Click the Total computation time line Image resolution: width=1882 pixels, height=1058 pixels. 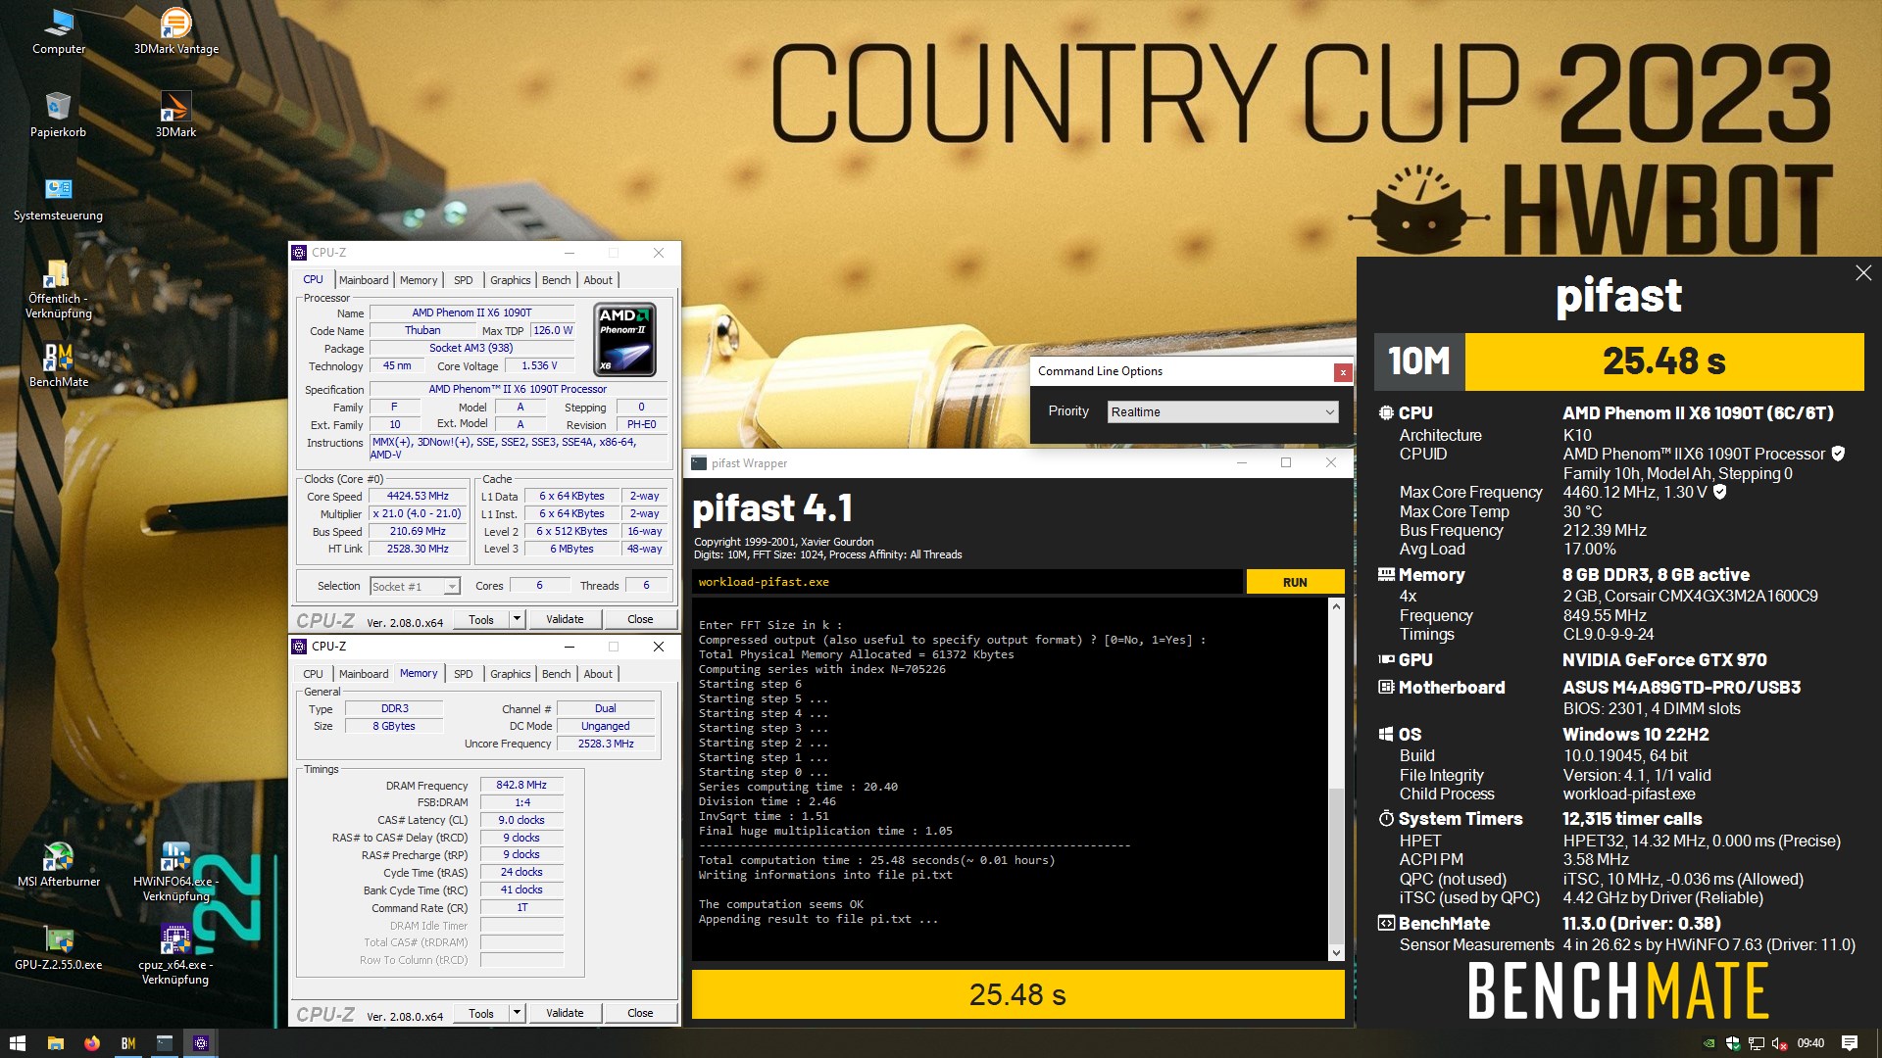tap(876, 860)
